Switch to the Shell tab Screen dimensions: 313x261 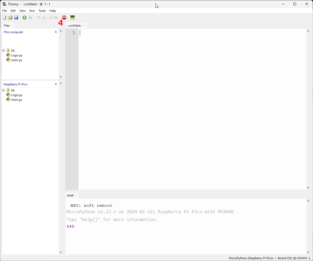coord(70,195)
